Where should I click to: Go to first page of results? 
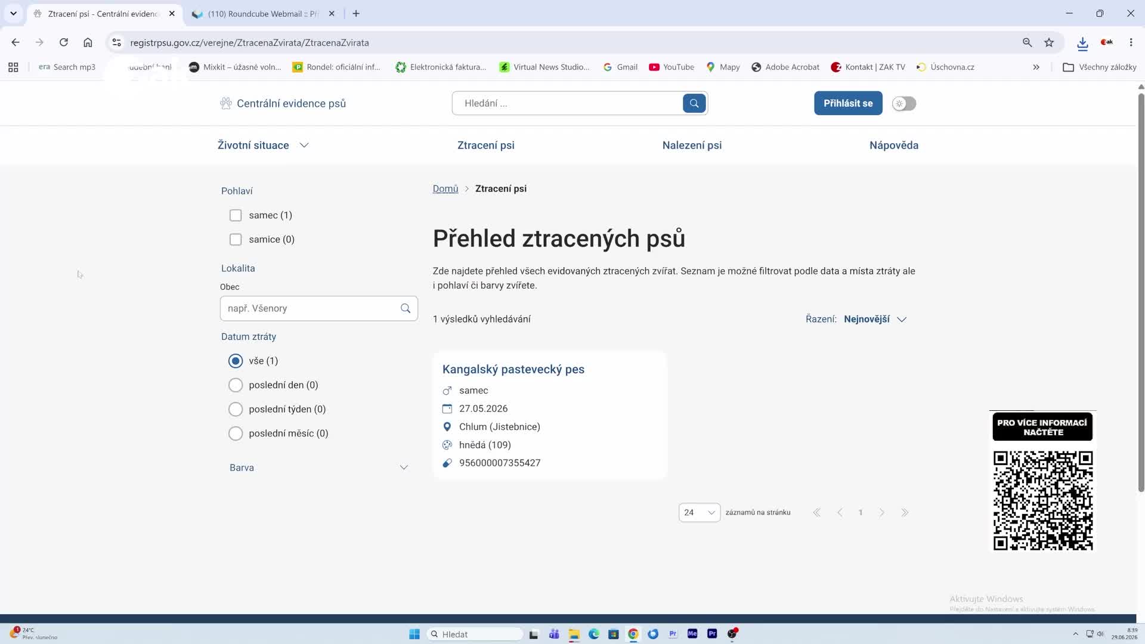[816, 513]
